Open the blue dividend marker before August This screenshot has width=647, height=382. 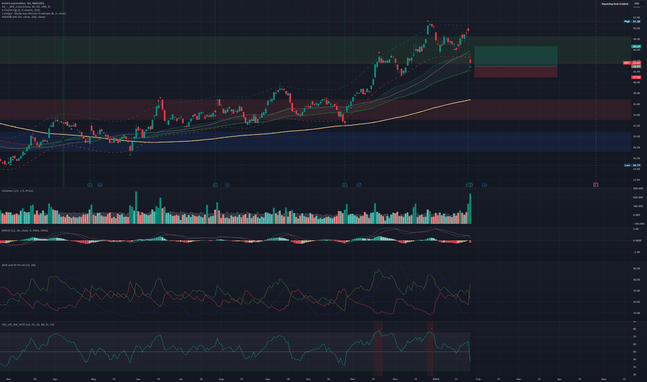click(x=228, y=185)
